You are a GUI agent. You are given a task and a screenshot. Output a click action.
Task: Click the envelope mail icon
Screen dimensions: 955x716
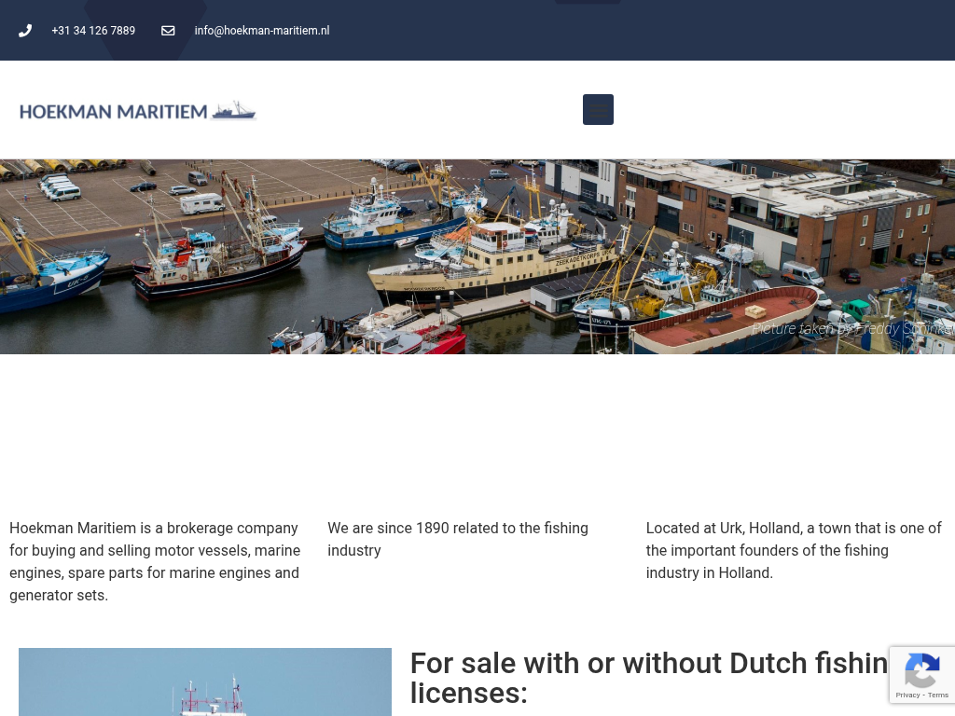[168, 31]
